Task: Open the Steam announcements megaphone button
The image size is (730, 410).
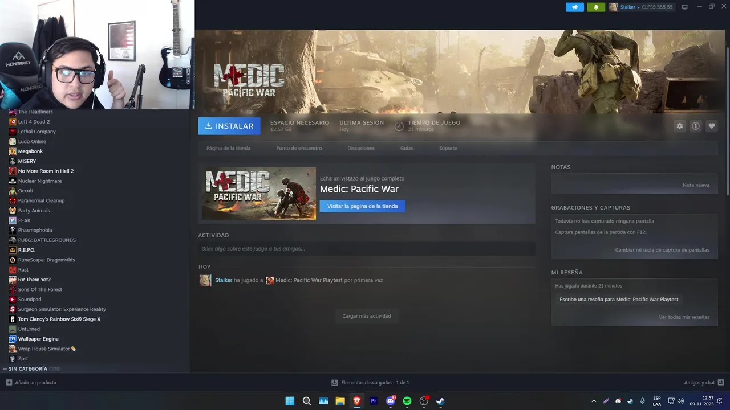Action: coord(574,7)
